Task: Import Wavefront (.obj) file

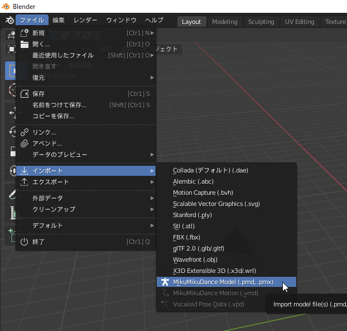Action: click(226, 260)
